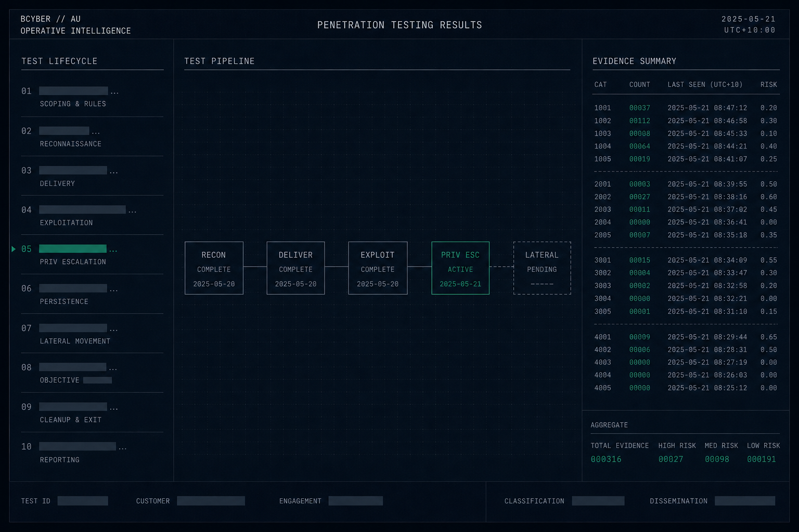Open the active PRIV ESC stage box
Screen dimensions: 799x532
(x=460, y=268)
